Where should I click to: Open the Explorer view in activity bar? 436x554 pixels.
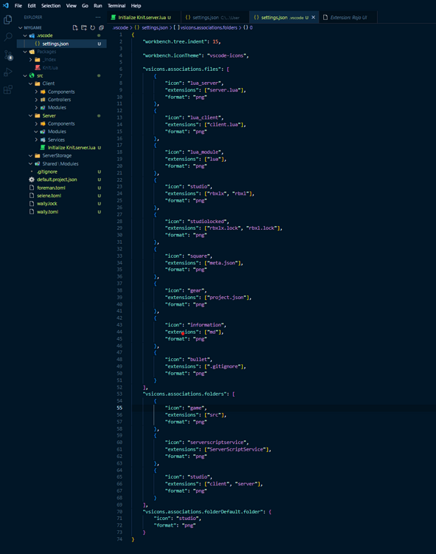8,19
